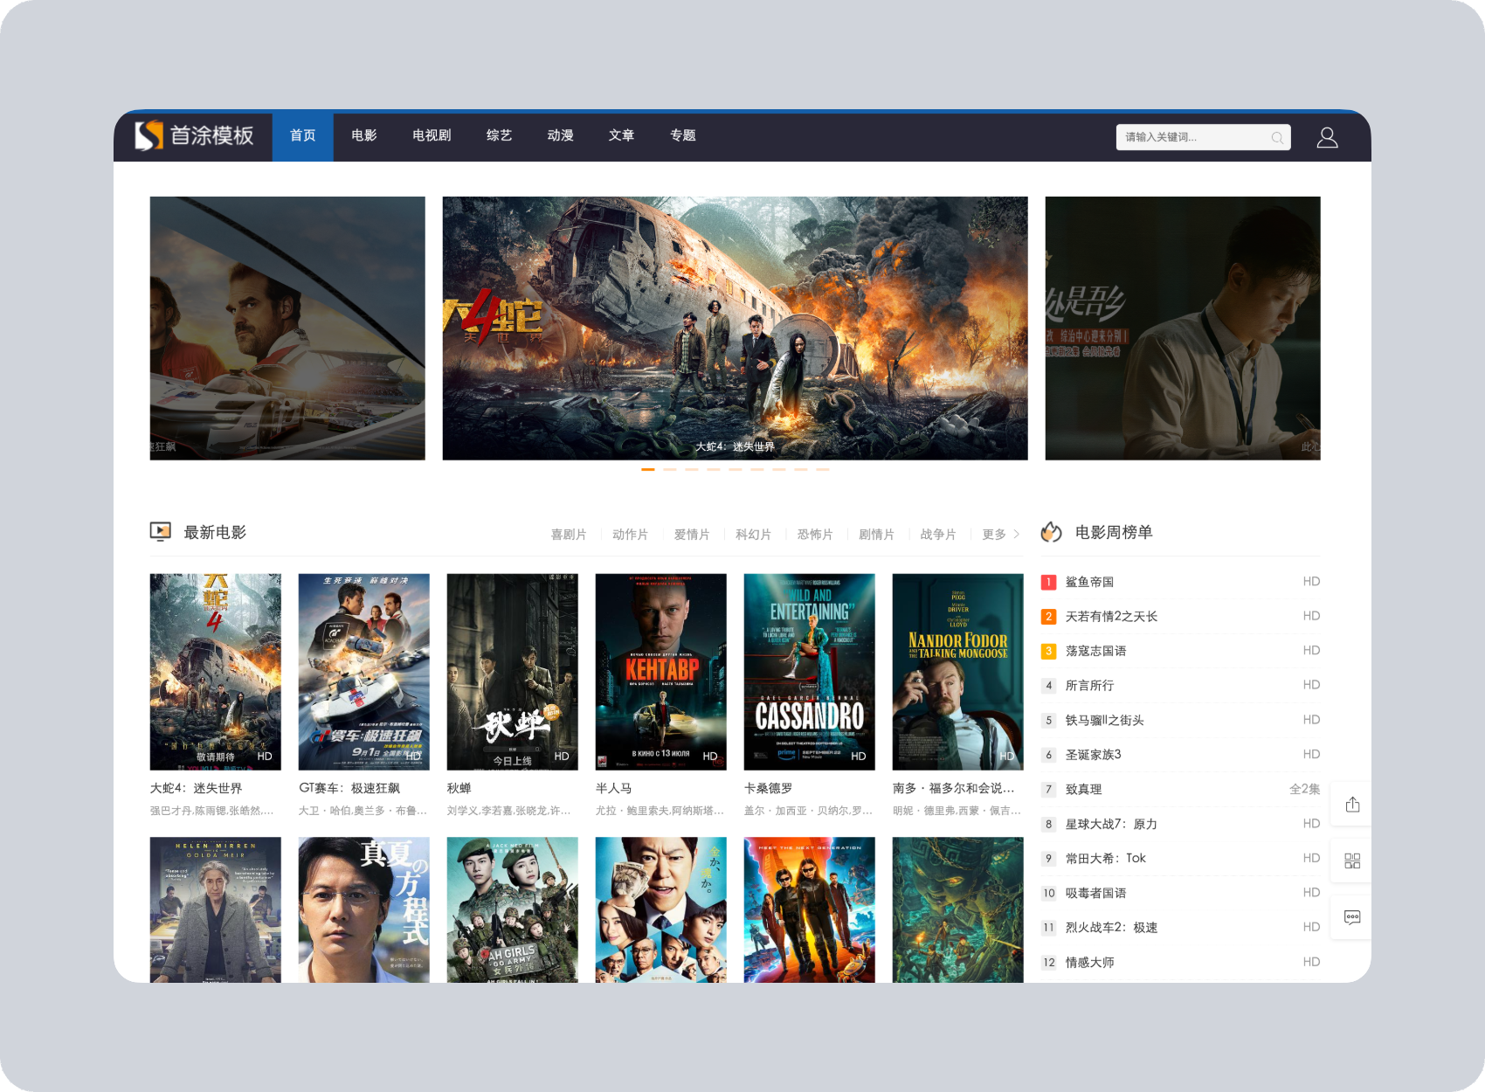Click the 最新电影 section heading
1485x1092 pixels.
(x=215, y=532)
